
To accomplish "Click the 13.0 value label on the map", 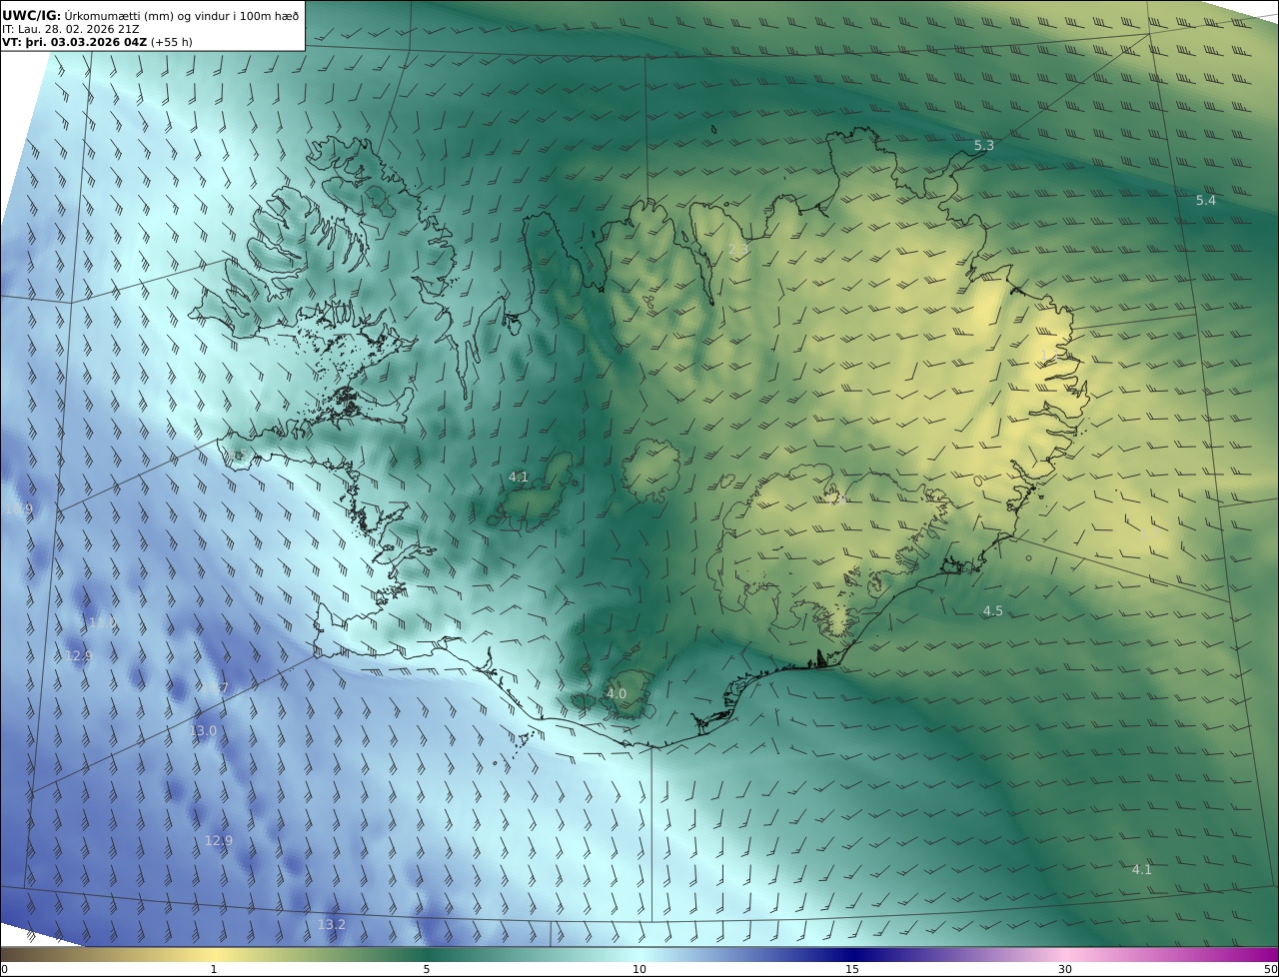I will point(203,731).
